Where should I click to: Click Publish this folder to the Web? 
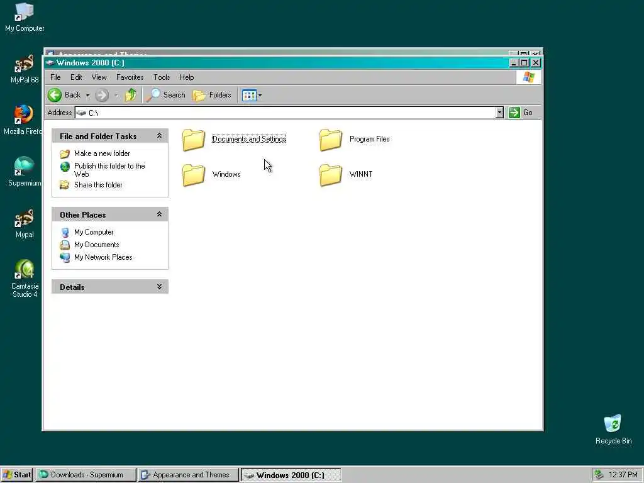[x=109, y=170]
